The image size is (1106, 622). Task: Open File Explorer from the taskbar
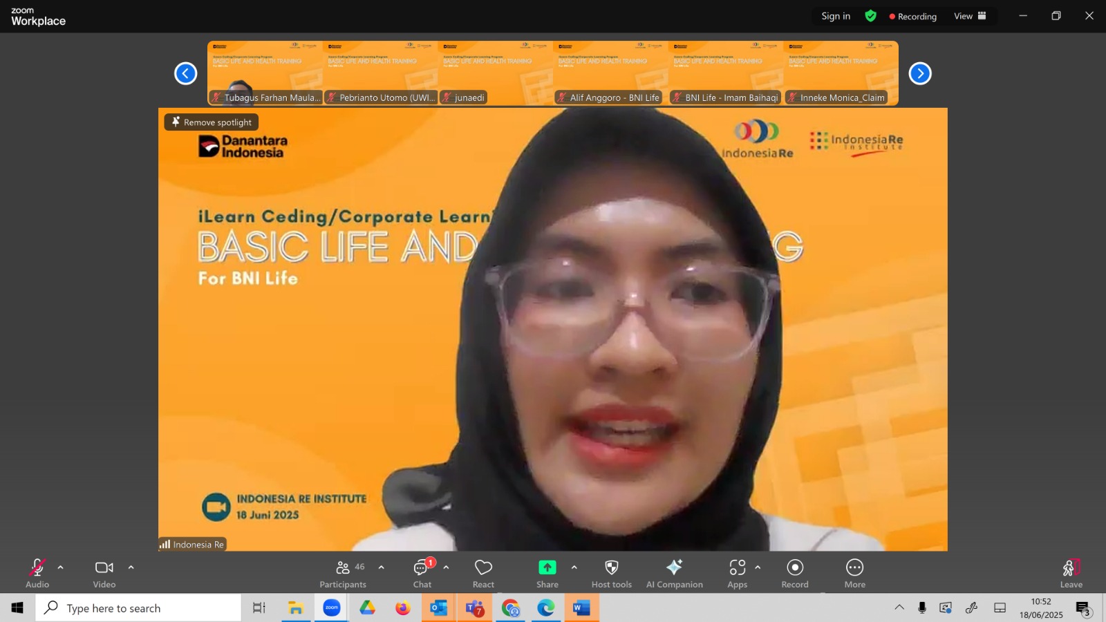pos(296,608)
